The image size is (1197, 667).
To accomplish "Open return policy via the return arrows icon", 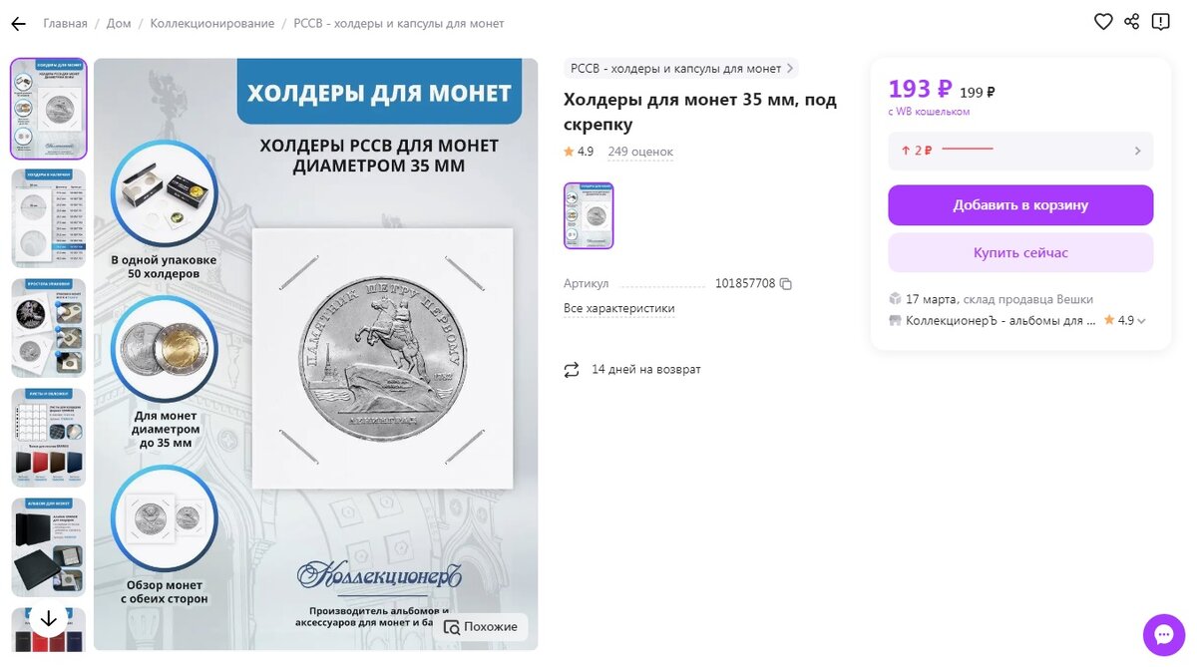I will tap(571, 369).
